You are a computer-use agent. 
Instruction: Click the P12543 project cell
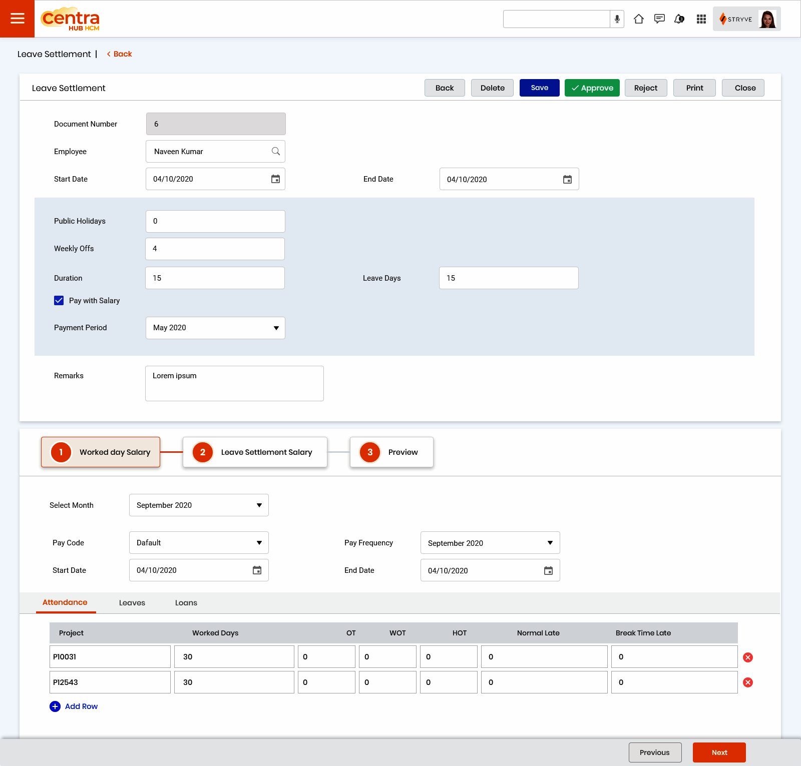(110, 682)
